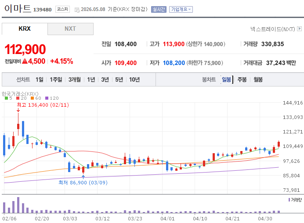Open the 기업개요 dropdown

tap(181, 9)
